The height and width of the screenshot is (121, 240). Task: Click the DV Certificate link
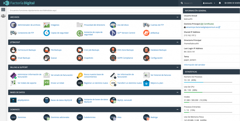pyautogui.click(x=207, y=24)
